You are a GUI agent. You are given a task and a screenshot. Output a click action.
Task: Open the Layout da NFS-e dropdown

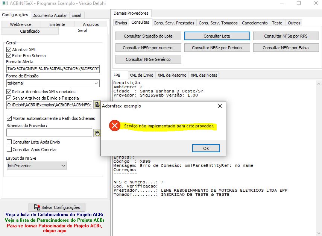[64, 166]
